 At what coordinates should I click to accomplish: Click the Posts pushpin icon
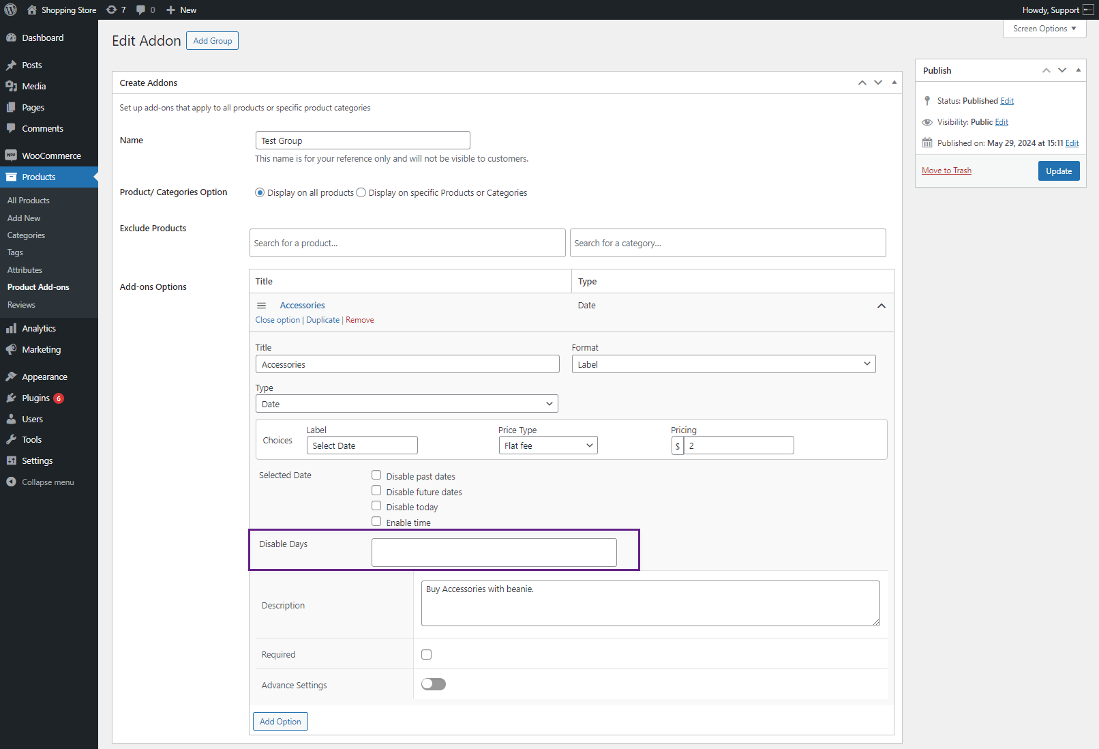[x=11, y=65]
